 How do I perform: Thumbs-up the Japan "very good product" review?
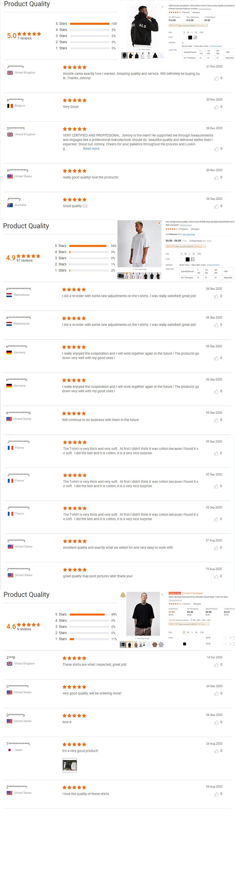pyautogui.click(x=216, y=751)
